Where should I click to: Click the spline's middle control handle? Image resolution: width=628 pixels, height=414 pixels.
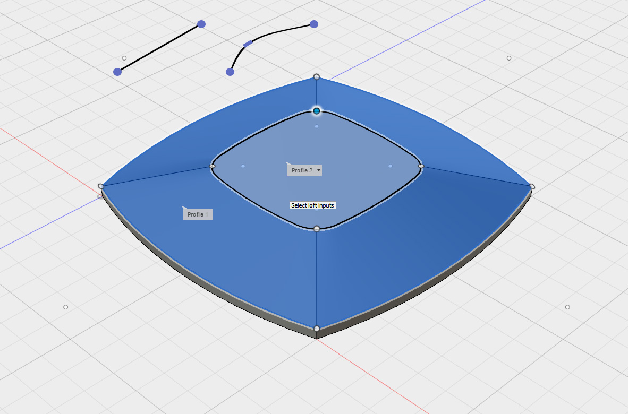pyautogui.click(x=248, y=43)
